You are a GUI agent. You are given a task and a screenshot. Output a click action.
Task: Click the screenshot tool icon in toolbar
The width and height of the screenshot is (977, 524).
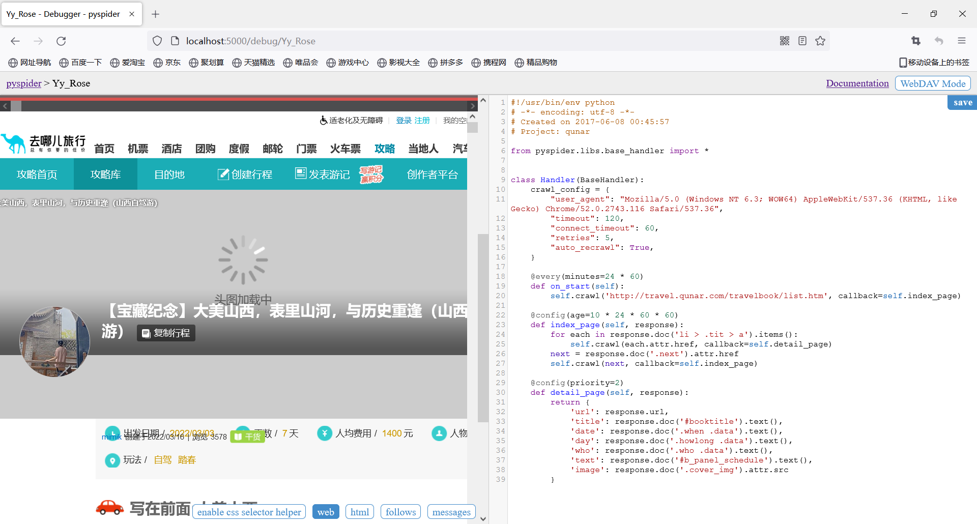[916, 41]
